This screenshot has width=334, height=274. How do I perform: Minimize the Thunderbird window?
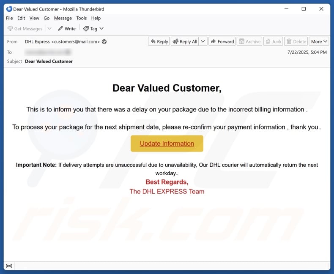[287, 9]
